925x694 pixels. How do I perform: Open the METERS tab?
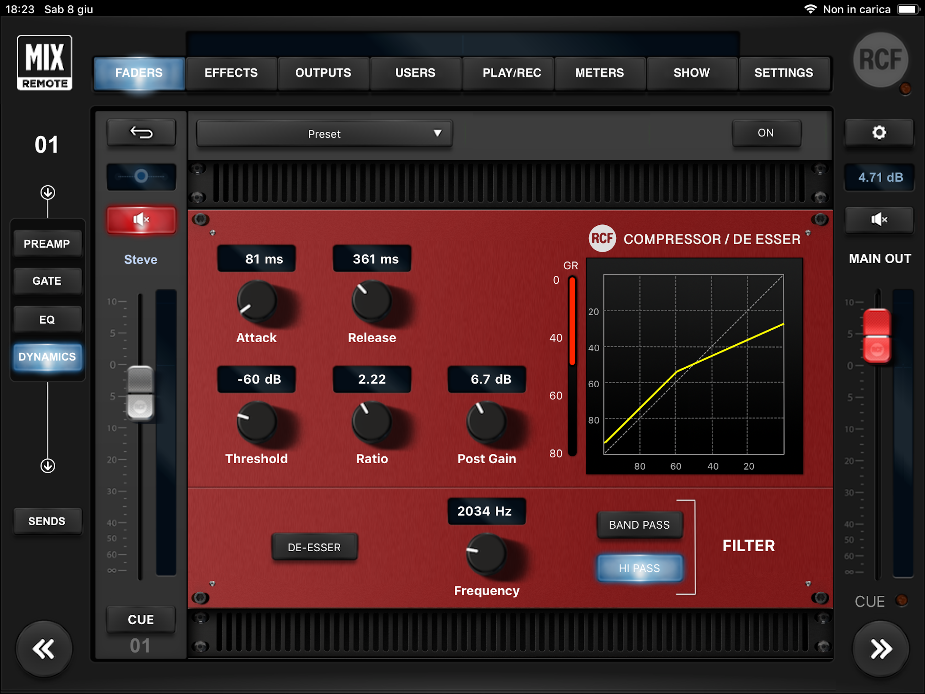(599, 73)
